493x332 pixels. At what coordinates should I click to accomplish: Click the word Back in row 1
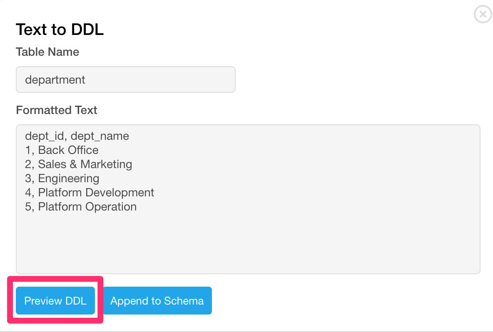point(51,150)
